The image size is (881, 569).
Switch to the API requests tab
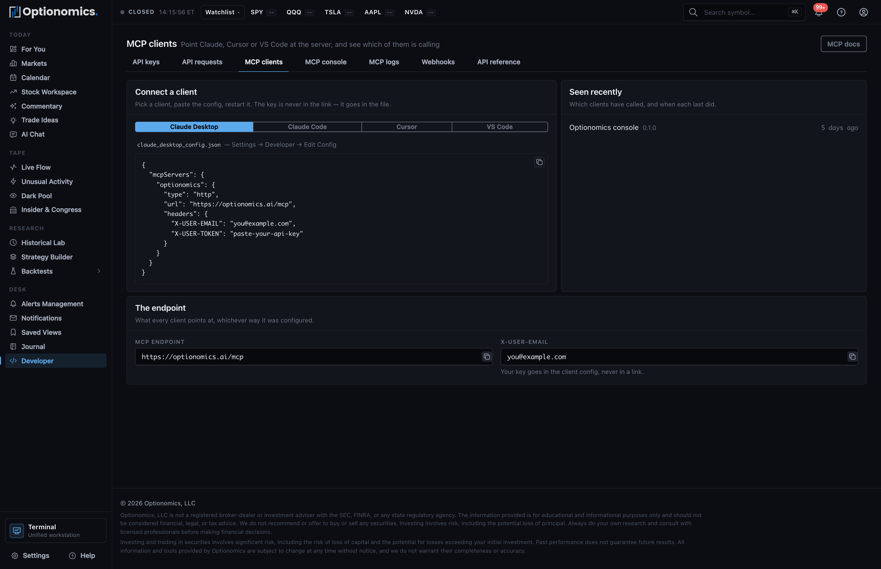[x=202, y=62]
